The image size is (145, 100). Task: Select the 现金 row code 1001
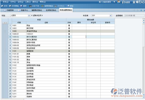pyautogui.click(x=14, y=25)
